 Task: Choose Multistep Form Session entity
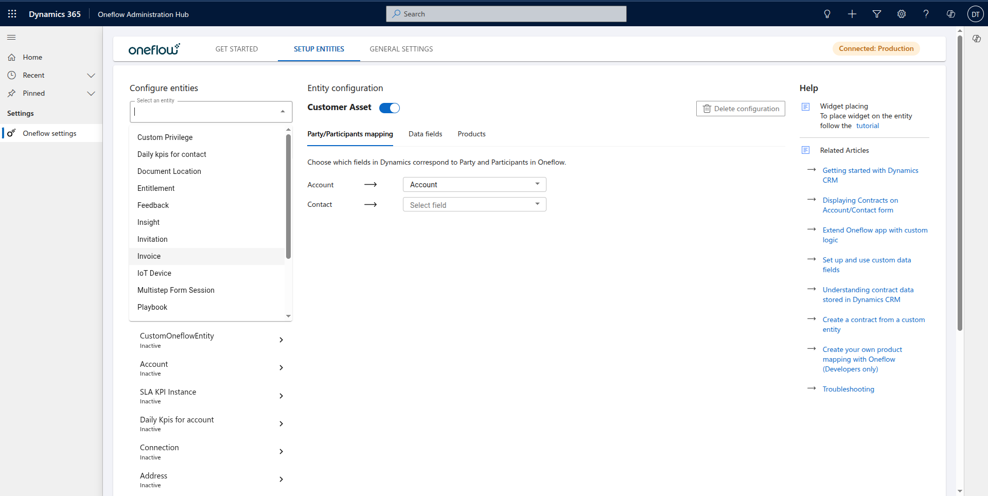pyautogui.click(x=207, y=290)
